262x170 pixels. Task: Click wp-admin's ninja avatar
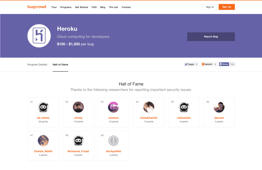[x=43, y=107]
